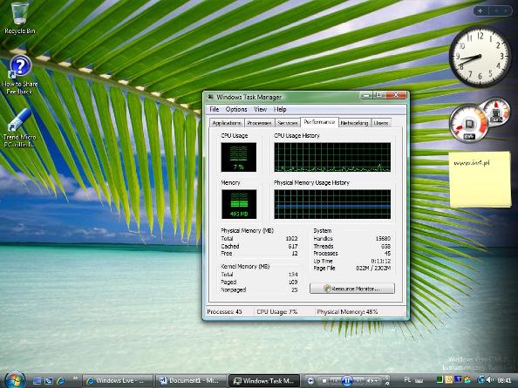Image resolution: width=518 pixels, height=388 pixels.
Task: Click the PL language indicator
Action: pos(407,380)
